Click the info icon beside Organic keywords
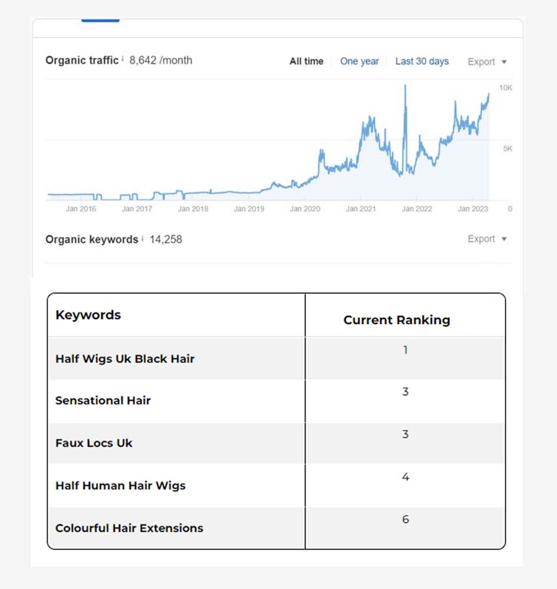557x589 pixels. point(143,238)
